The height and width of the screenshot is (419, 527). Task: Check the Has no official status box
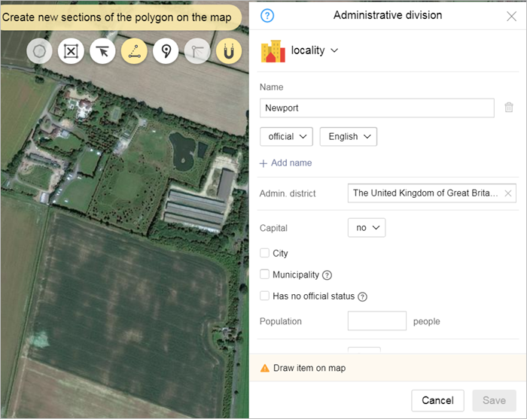click(x=264, y=296)
